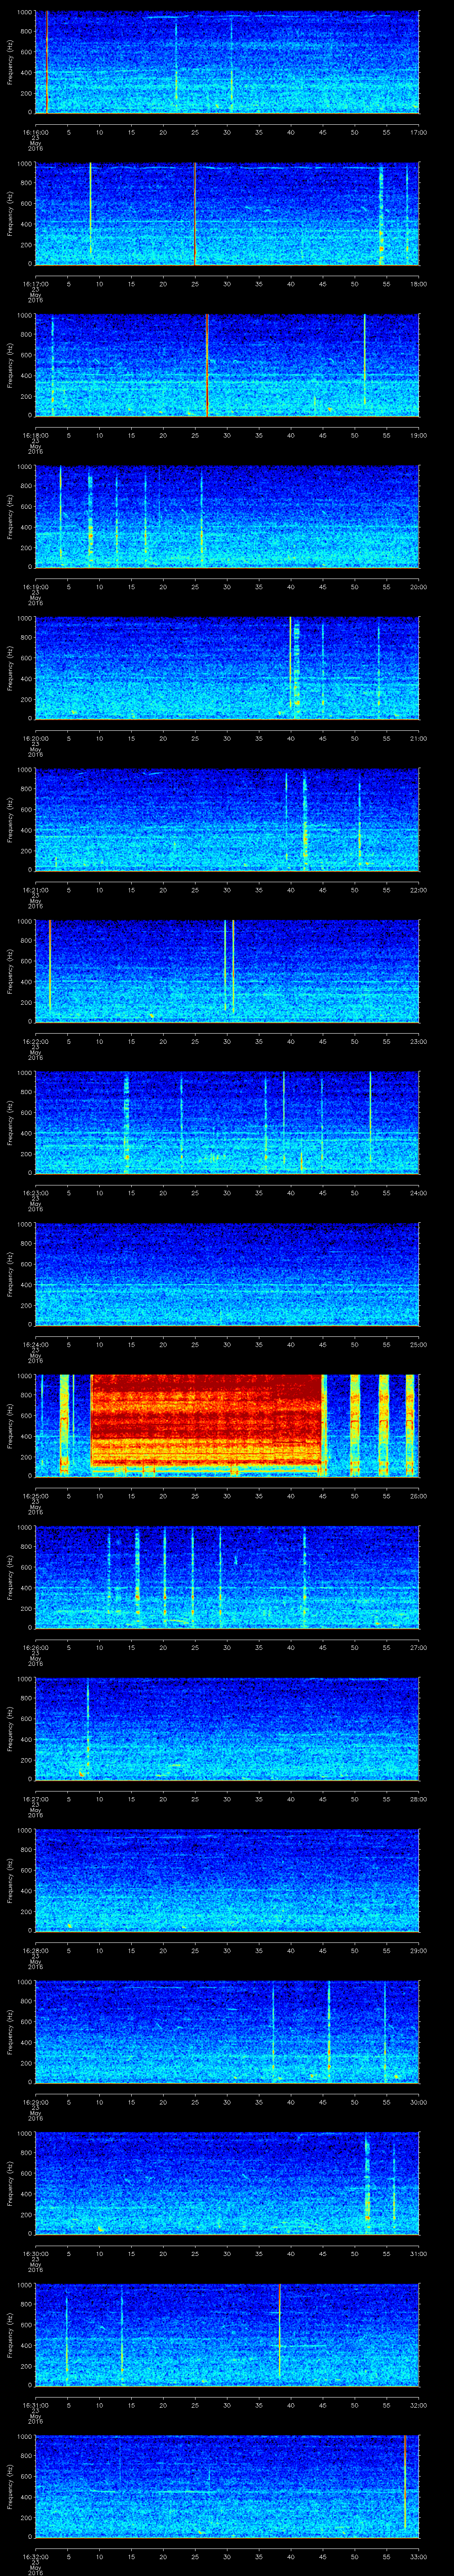Click the 16:24:00 timestamp
The image size is (454, 2576).
point(36,1345)
